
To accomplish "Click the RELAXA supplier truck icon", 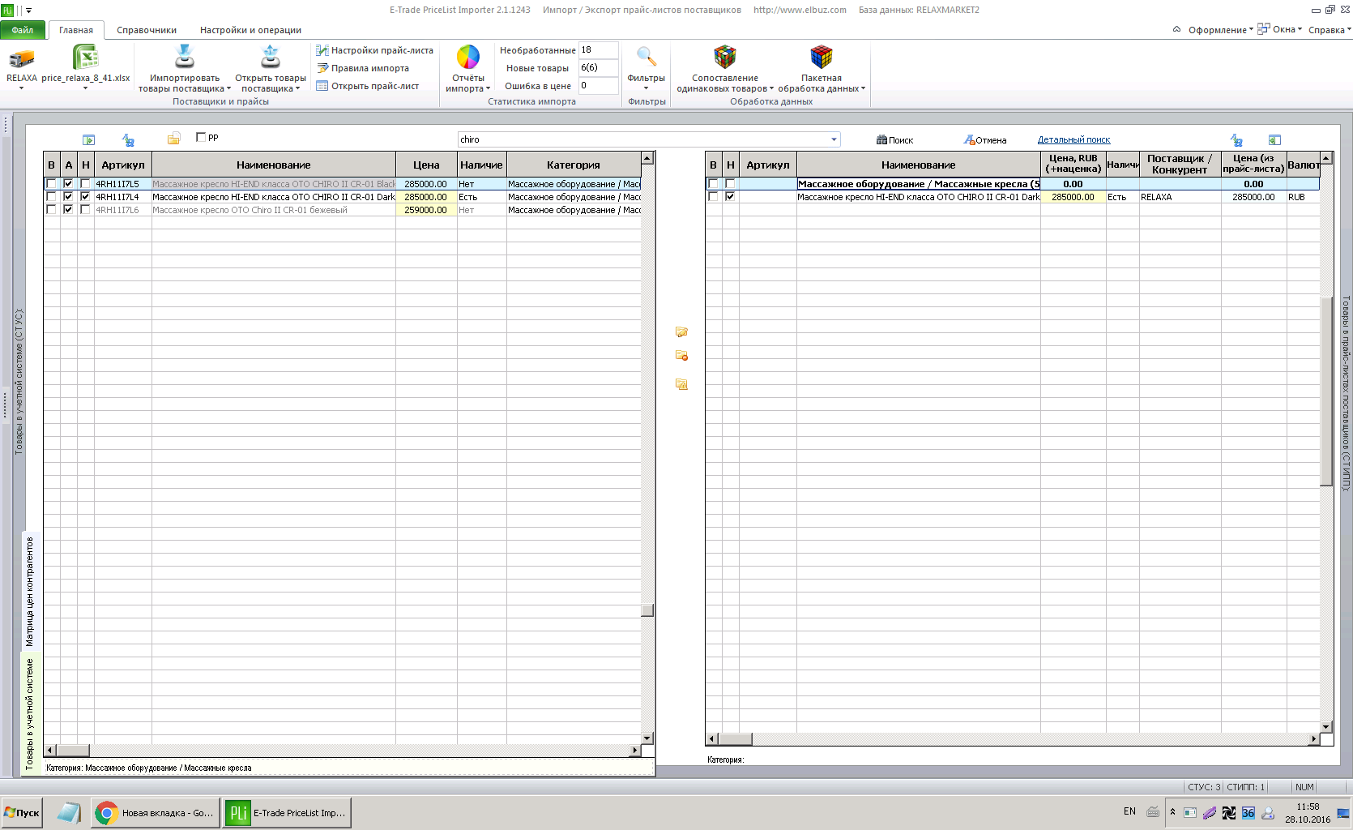I will [x=21, y=58].
